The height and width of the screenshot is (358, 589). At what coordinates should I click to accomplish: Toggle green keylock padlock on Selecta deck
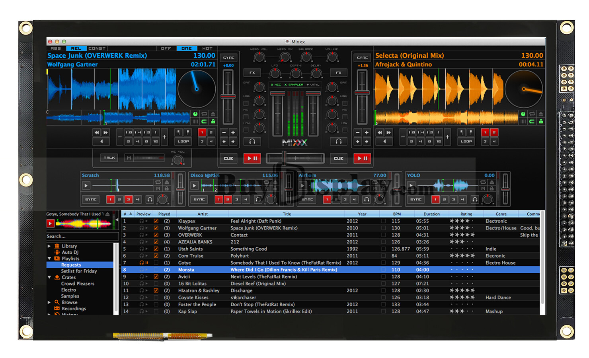pos(541,121)
